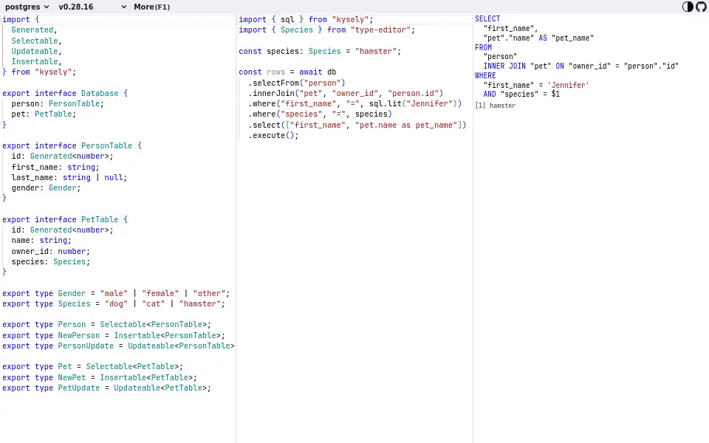
Task: Click the 'export type Person = Selectable' line
Action: (106, 324)
